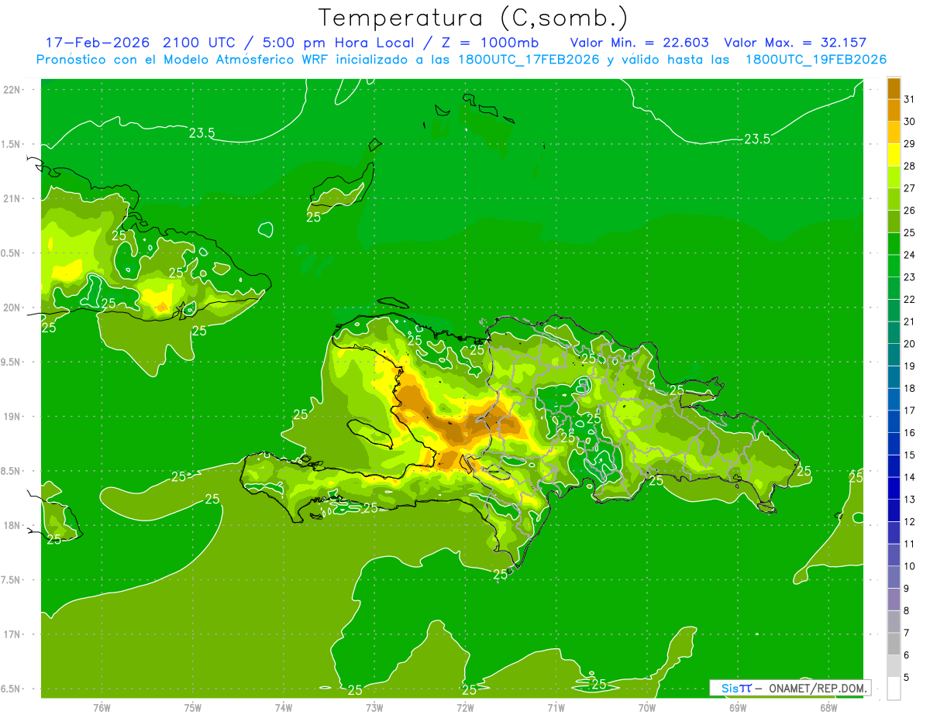Click the "18N" latitude axis label
The height and width of the screenshot is (718, 930).
[12, 525]
